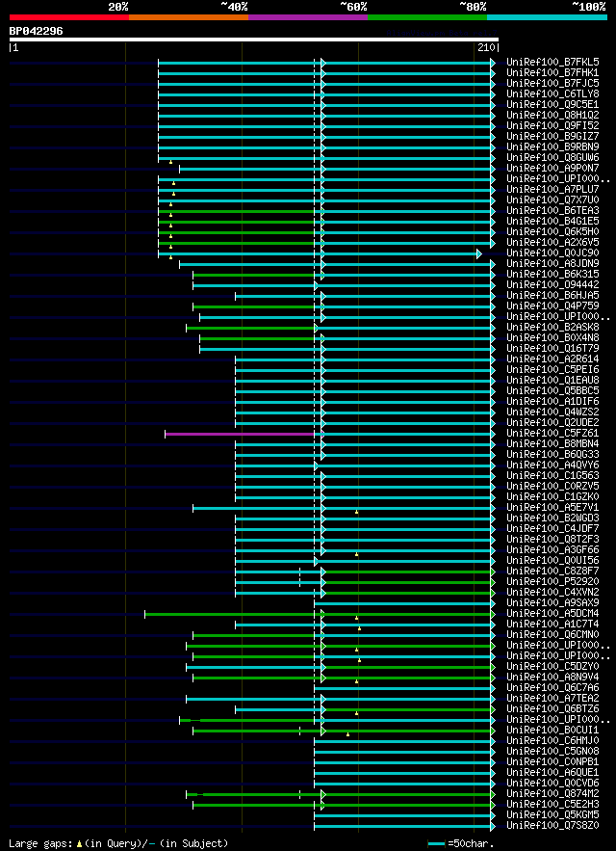This screenshot has width=616, height=851.
Task: Click the mid-alignment arrowhead on the O94442 row
Action: [x=317, y=285]
